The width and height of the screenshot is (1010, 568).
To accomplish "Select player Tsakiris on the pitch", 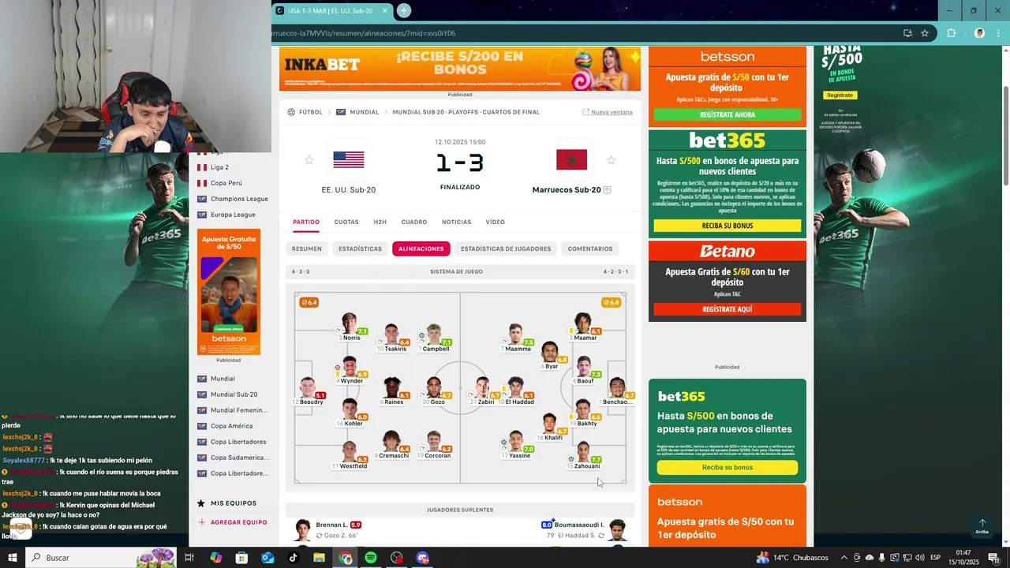I will coord(392,338).
